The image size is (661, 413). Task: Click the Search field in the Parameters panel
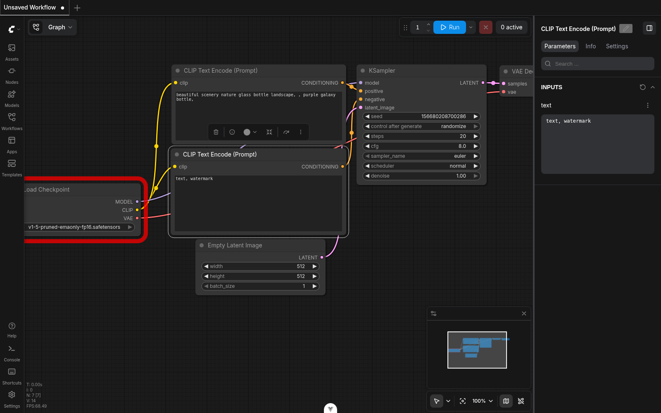[x=597, y=64]
